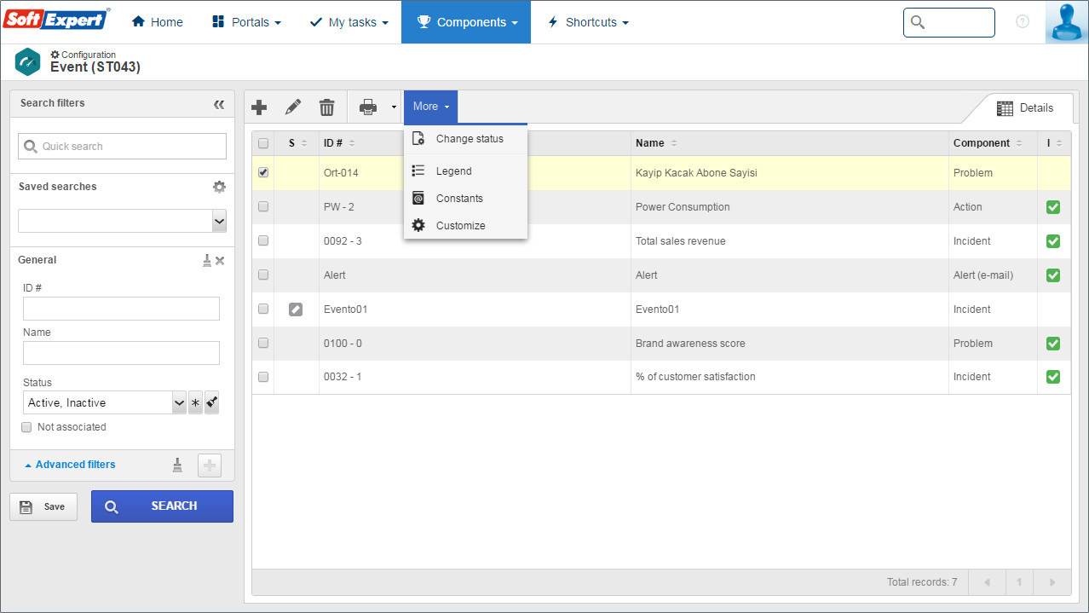Viewport: 1089px width, 613px height.
Task: Click the pencil edit icon in the toolbar
Action: 293,107
